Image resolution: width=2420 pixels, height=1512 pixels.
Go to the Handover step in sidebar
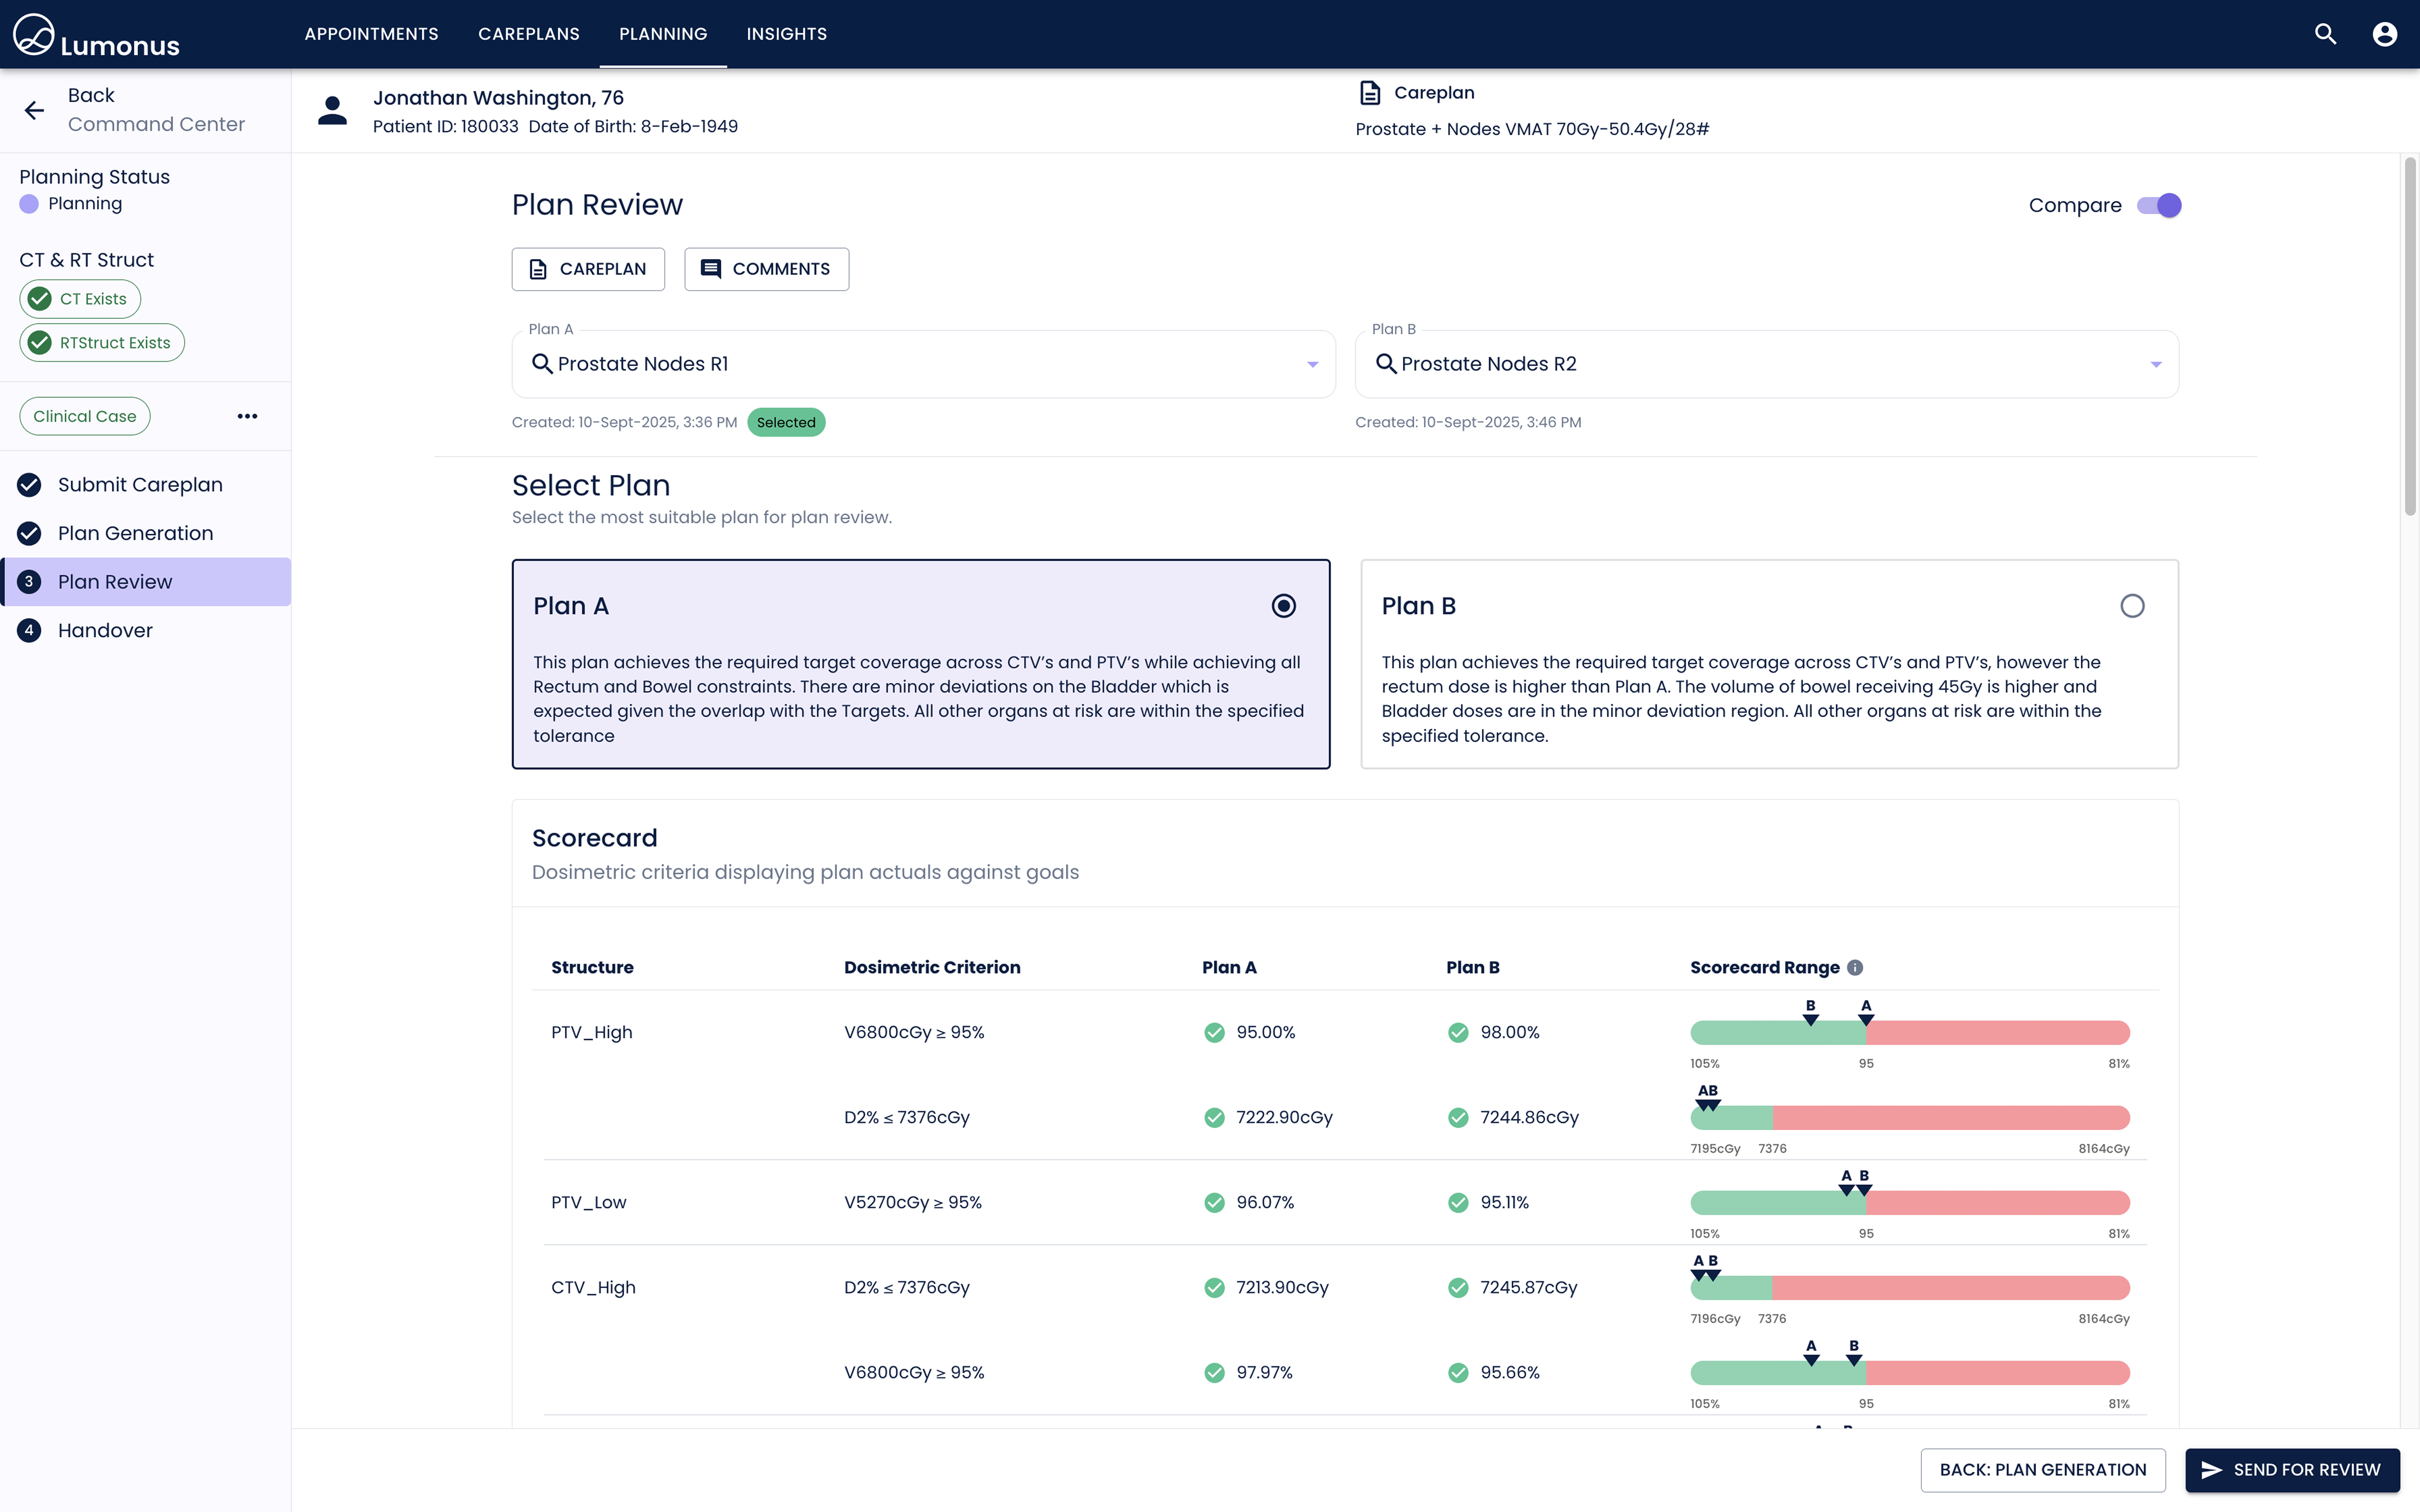[x=105, y=630]
